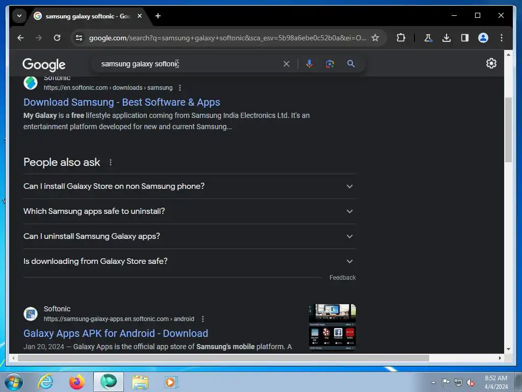Open Action Center flag icon

446,382
